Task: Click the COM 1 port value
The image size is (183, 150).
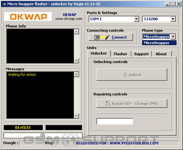Action: click(96, 19)
